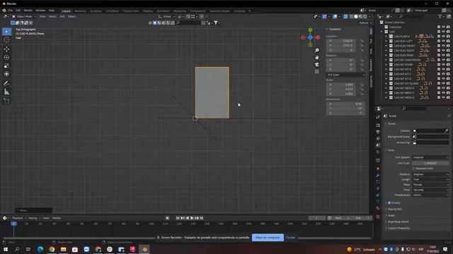Screen dimensions: 453x254
Task: Open the viewport Options button
Action: coord(365,23)
